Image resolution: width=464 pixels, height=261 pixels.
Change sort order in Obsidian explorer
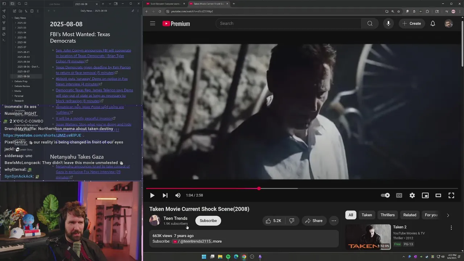(x=26, y=11)
